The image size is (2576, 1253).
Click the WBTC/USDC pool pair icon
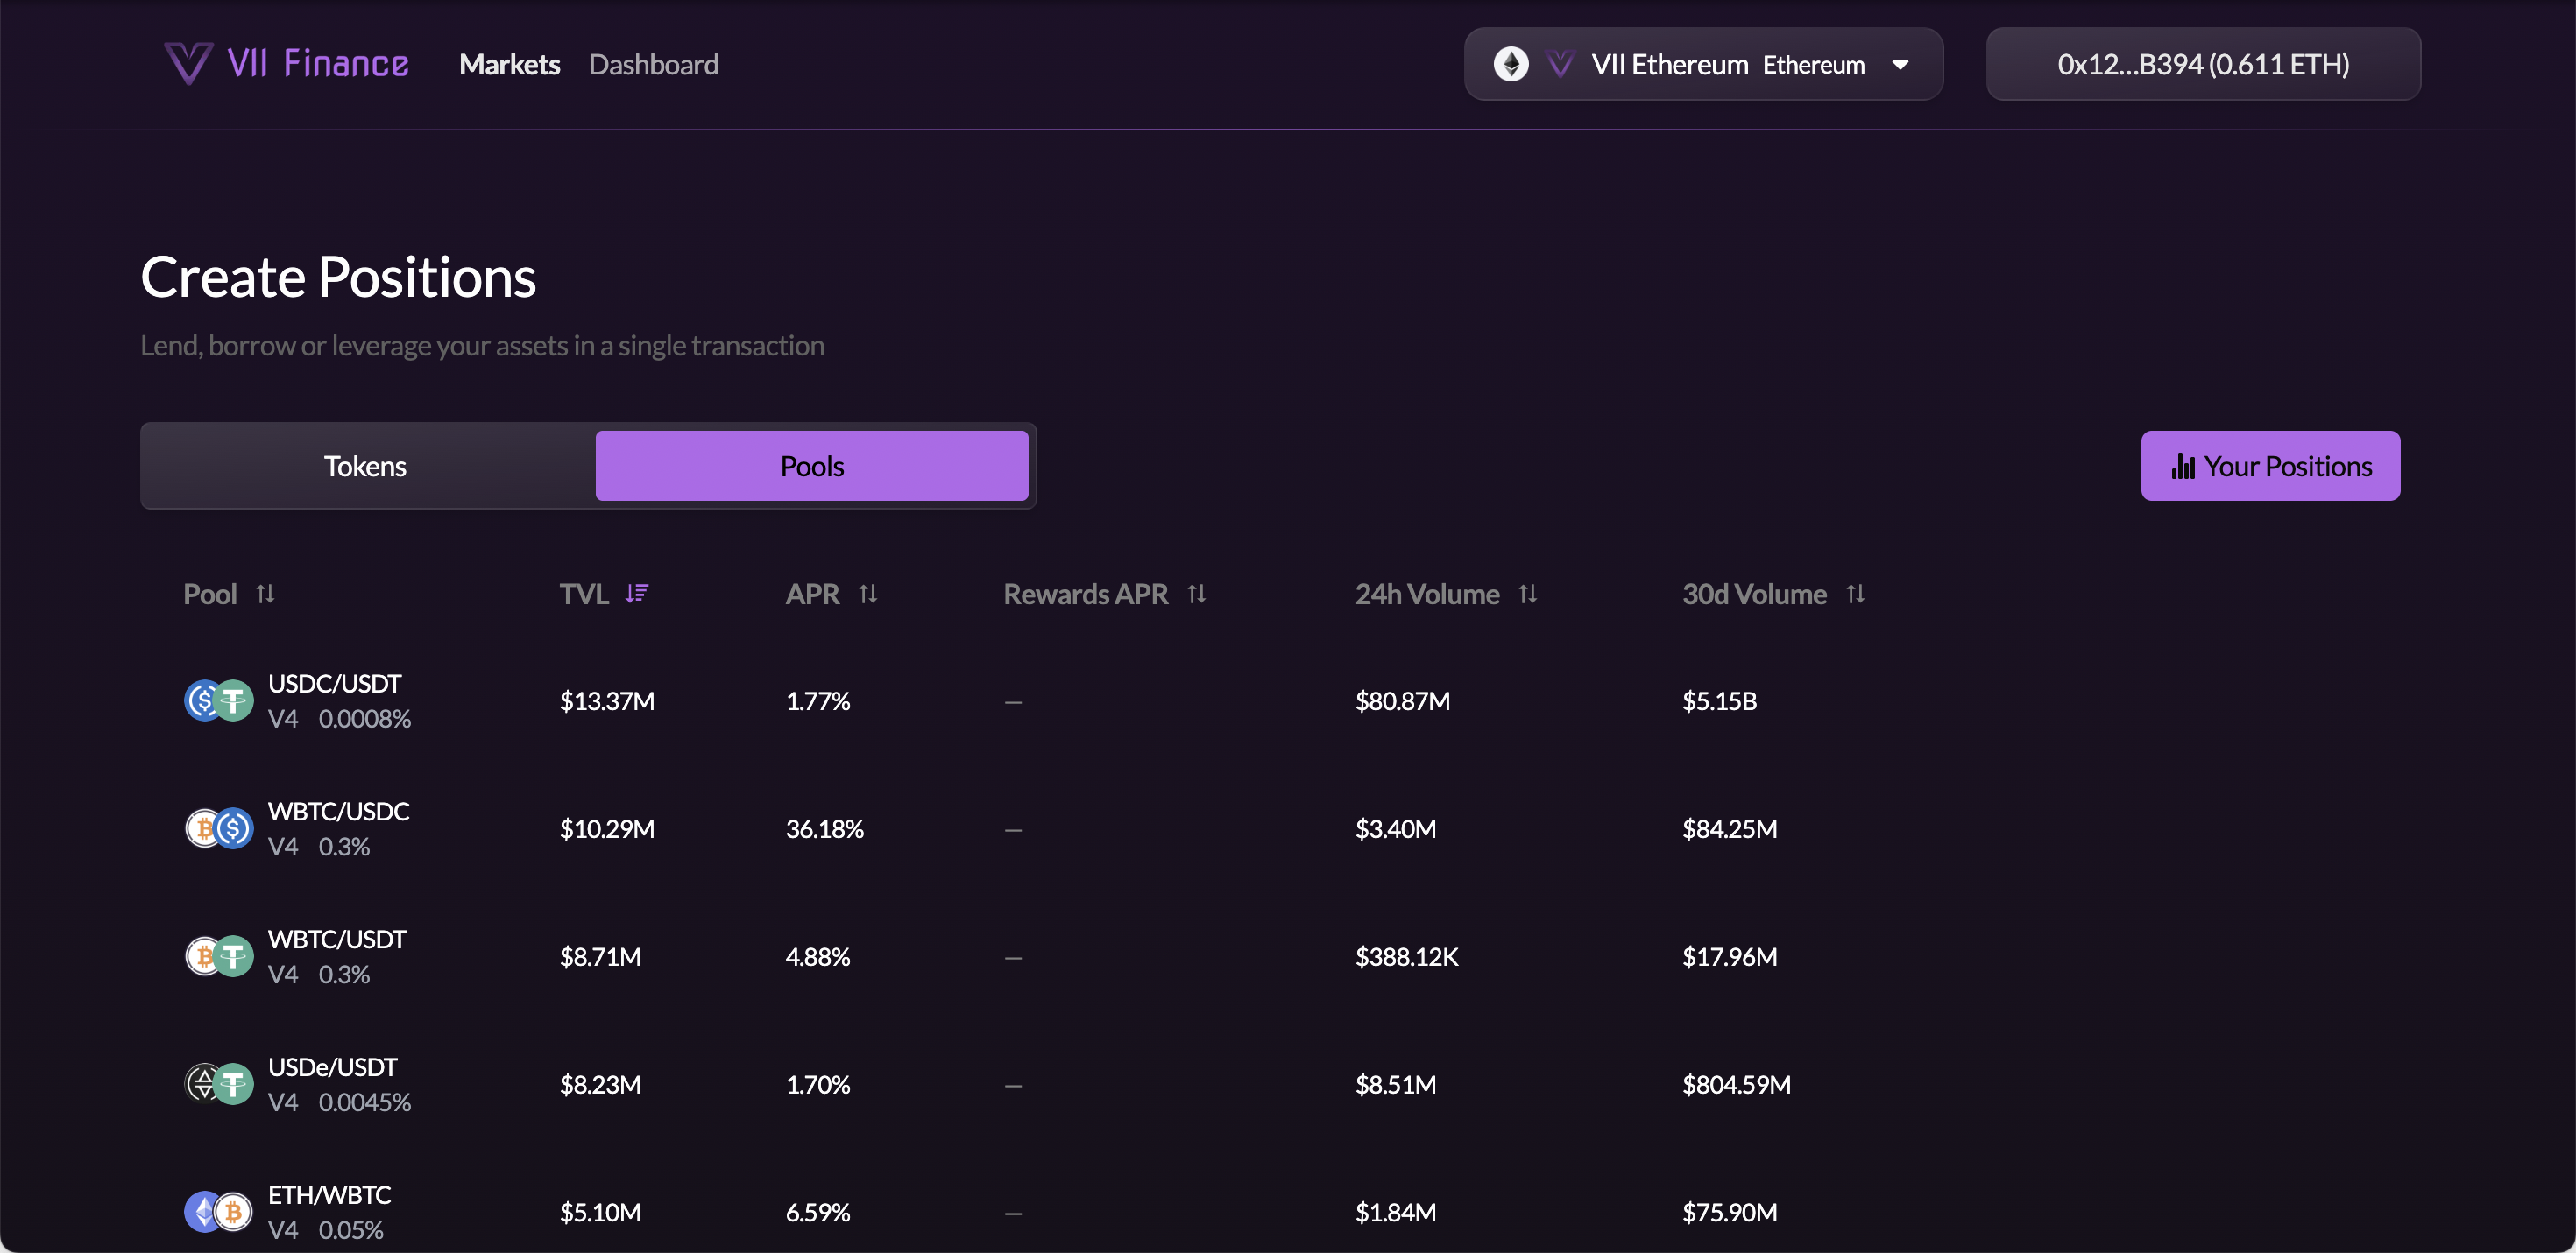click(218, 828)
